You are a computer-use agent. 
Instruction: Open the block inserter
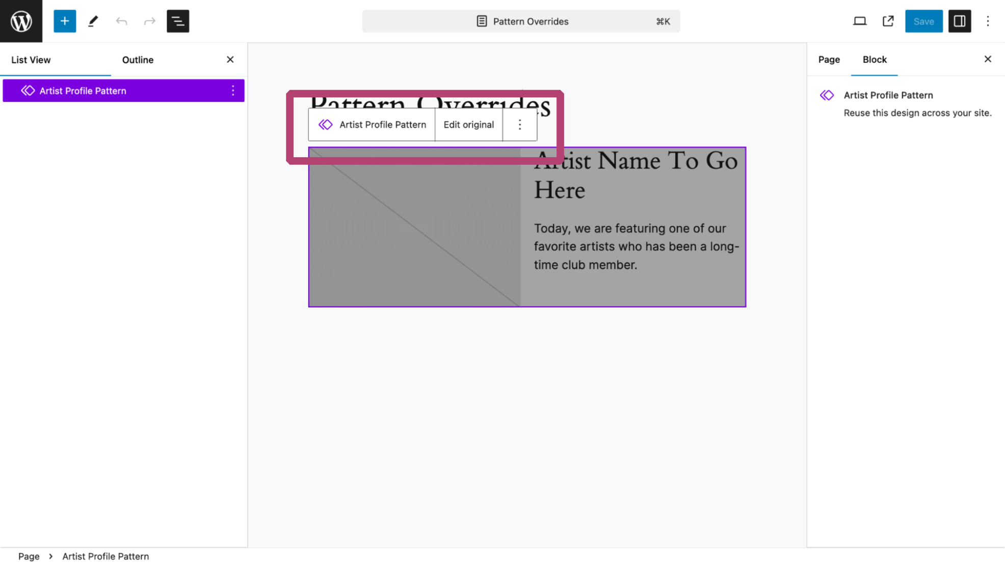[x=64, y=21]
